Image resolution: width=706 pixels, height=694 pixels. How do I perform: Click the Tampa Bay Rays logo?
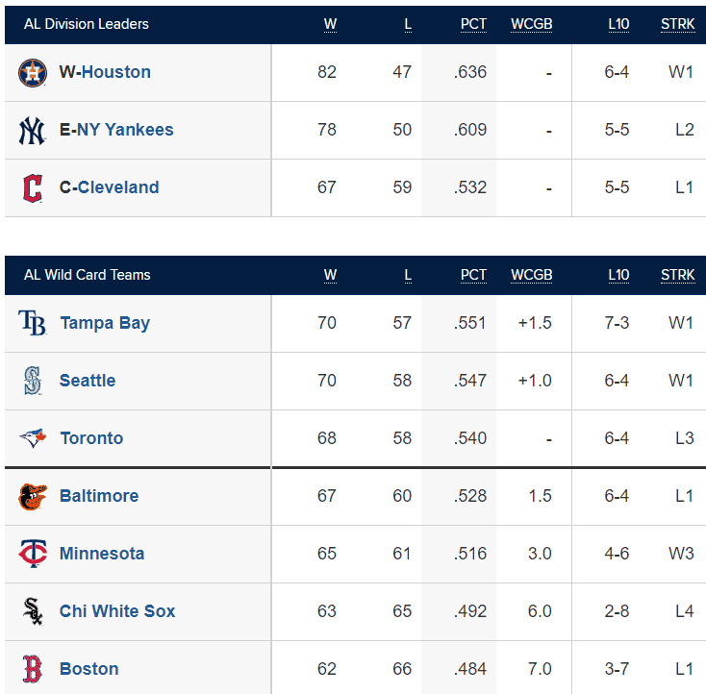pyautogui.click(x=33, y=323)
